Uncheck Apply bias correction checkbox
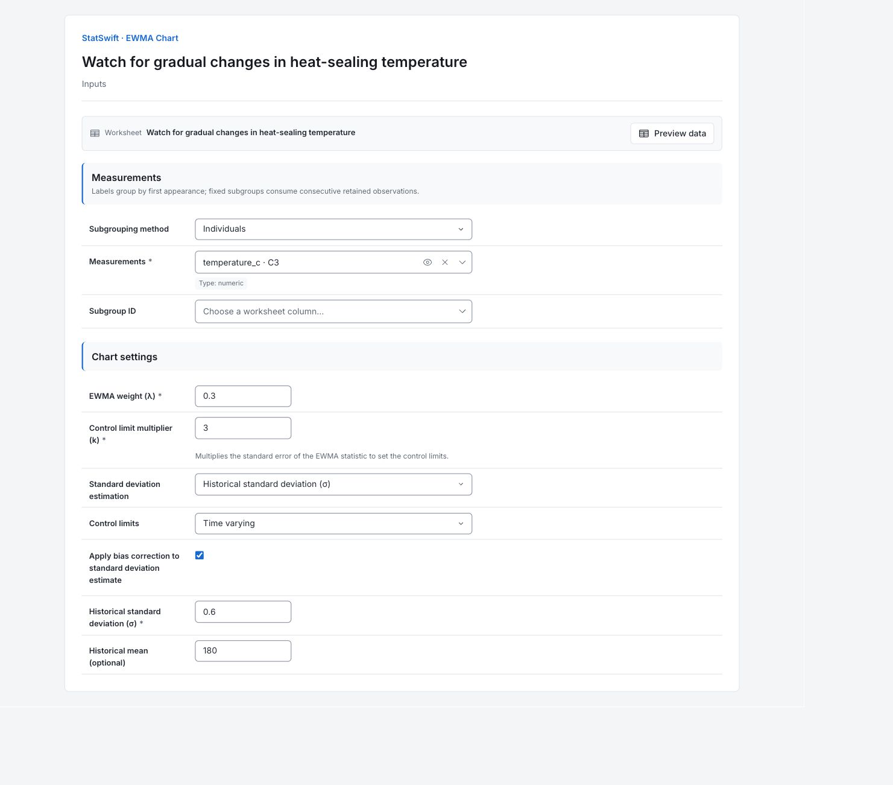 pos(200,555)
